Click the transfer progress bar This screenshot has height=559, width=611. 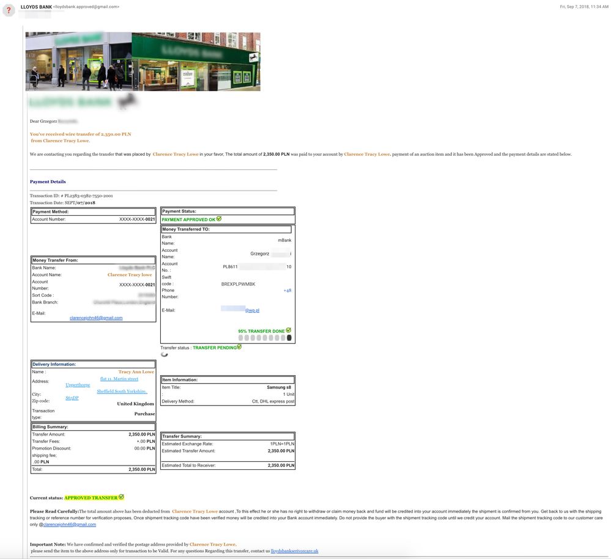click(x=265, y=338)
